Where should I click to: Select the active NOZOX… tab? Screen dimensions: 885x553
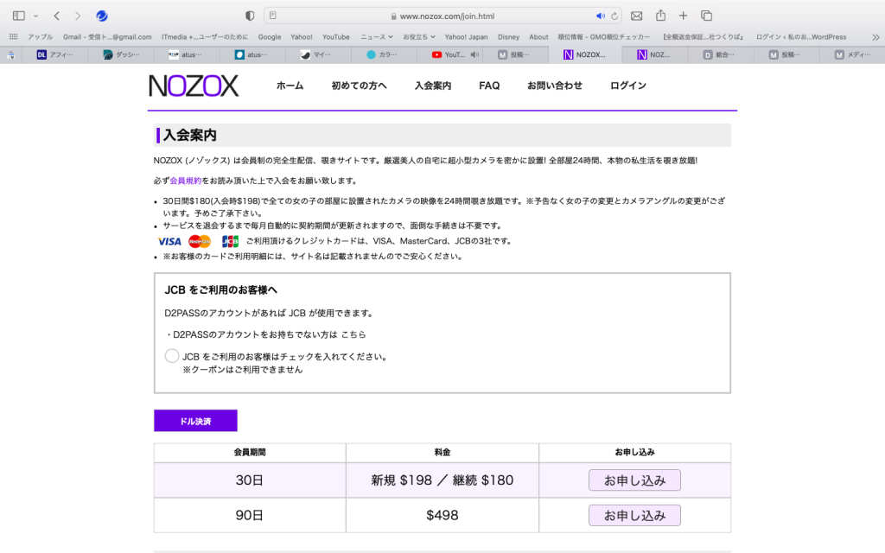585,54
